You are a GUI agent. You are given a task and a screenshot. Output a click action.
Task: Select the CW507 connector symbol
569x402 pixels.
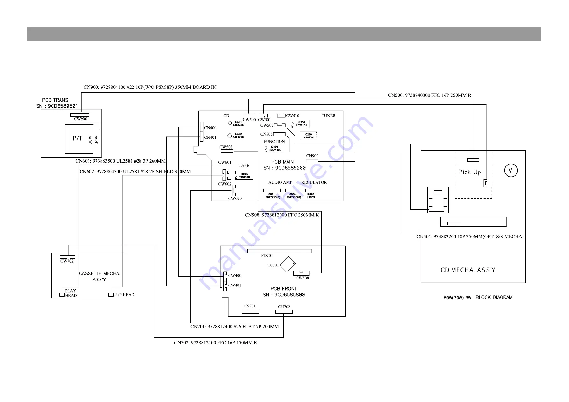280,125
